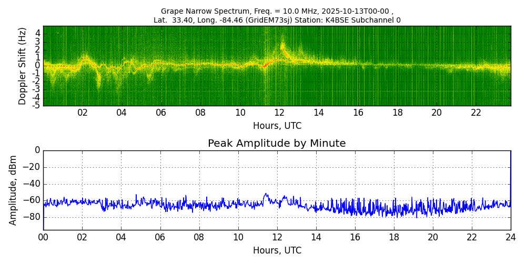Select the "Doppler Shift (Hz)" axis label

tap(22, 66)
